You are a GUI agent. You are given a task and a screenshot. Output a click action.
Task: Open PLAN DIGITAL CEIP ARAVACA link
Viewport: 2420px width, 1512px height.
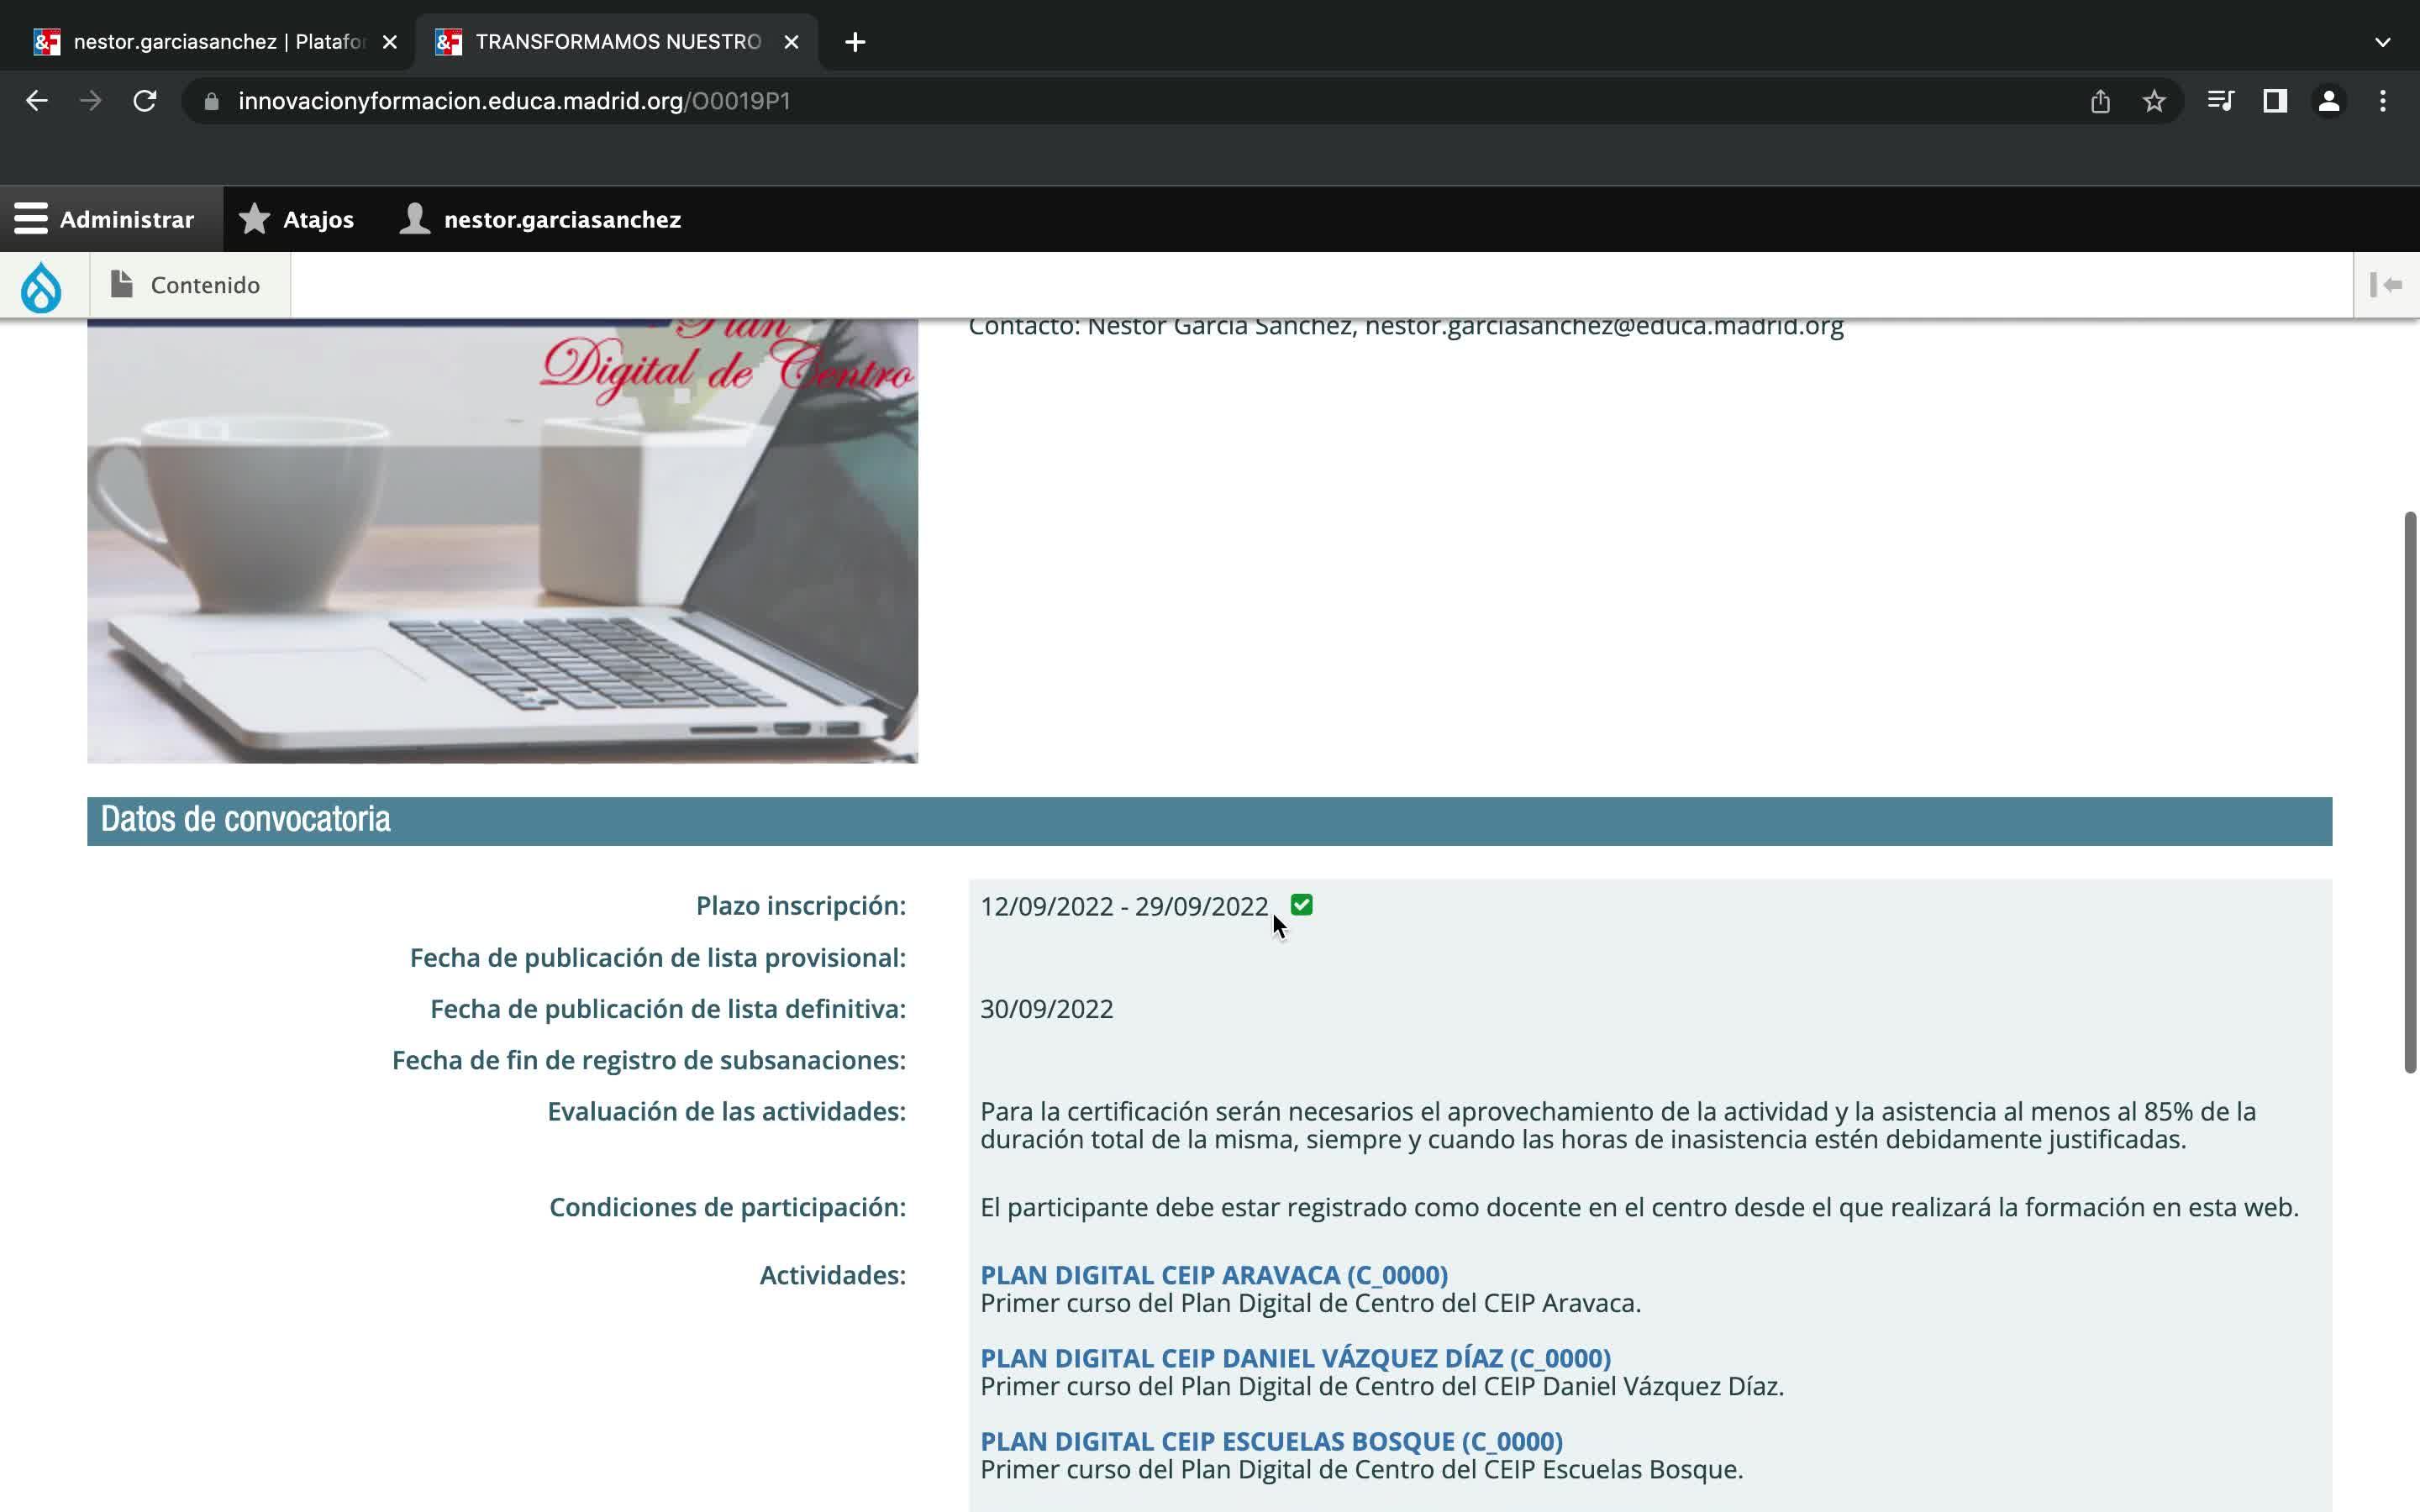[x=1213, y=1275]
